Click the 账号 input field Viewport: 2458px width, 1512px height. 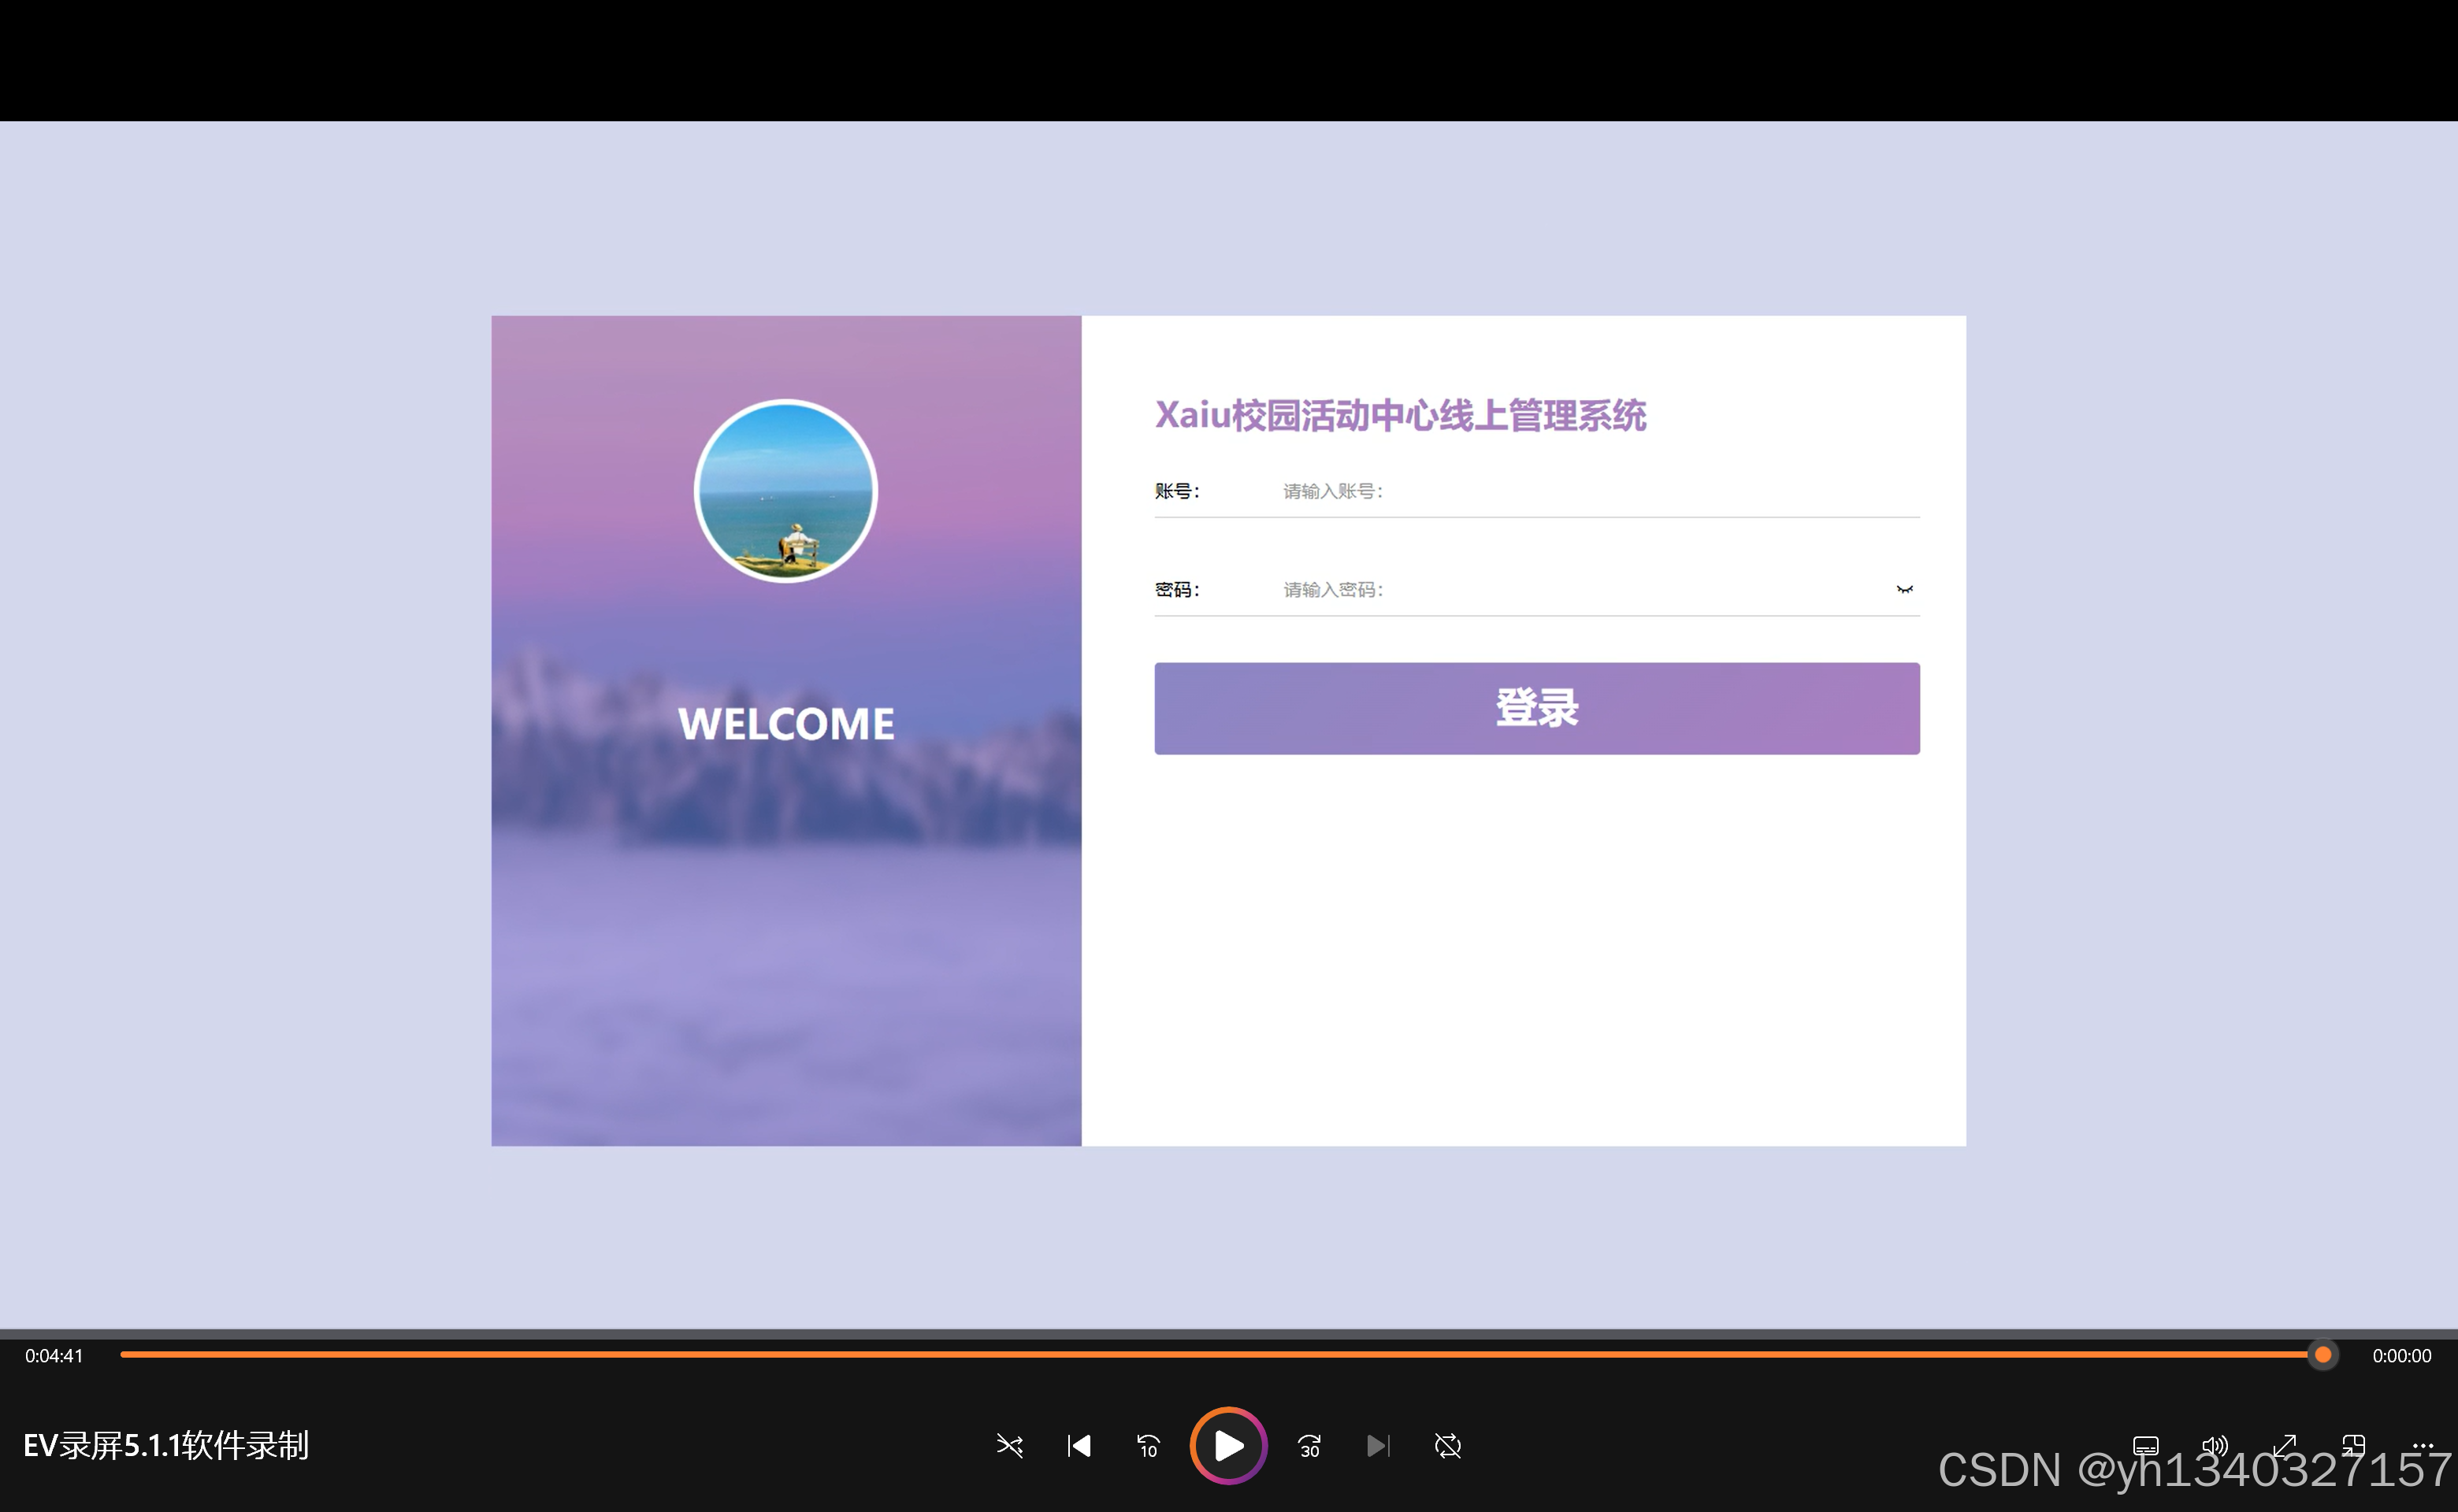(1599, 491)
